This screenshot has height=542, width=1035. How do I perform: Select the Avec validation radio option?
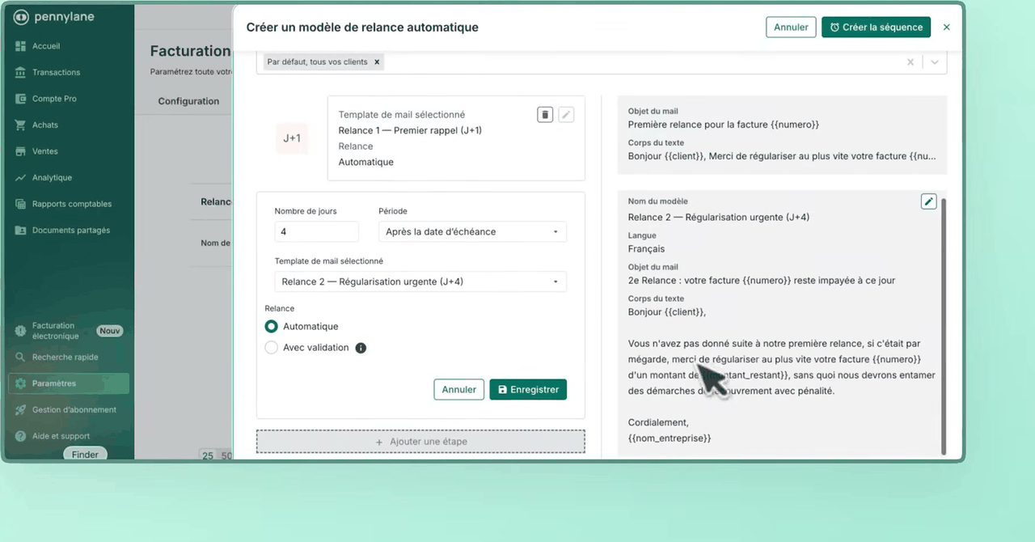[x=272, y=347]
